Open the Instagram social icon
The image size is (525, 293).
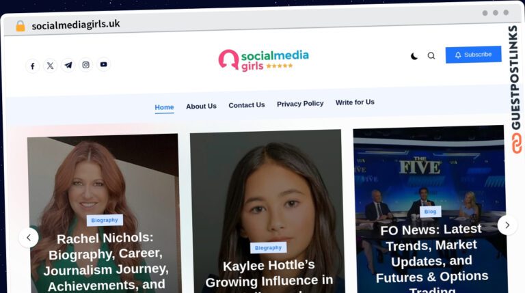pos(85,65)
